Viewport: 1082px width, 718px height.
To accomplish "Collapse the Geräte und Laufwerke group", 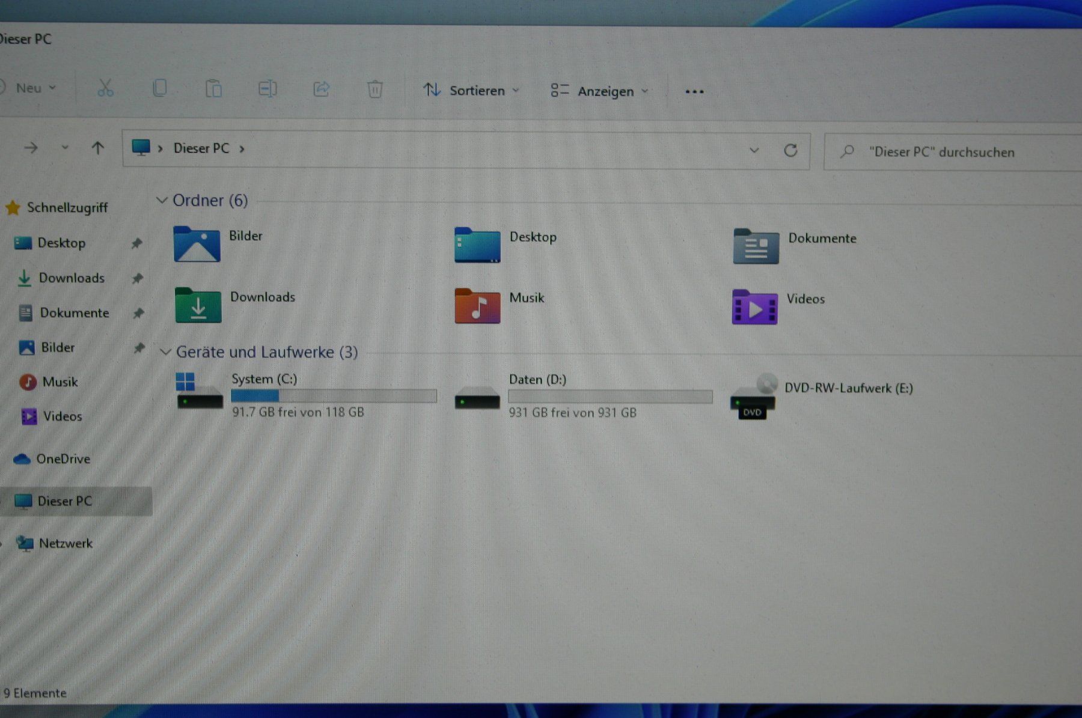I will click(165, 351).
